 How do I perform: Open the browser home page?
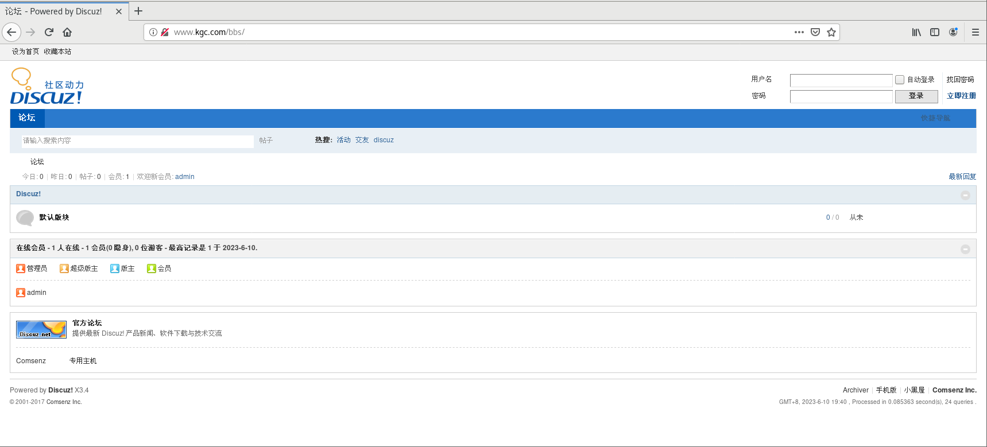(67, 32)
